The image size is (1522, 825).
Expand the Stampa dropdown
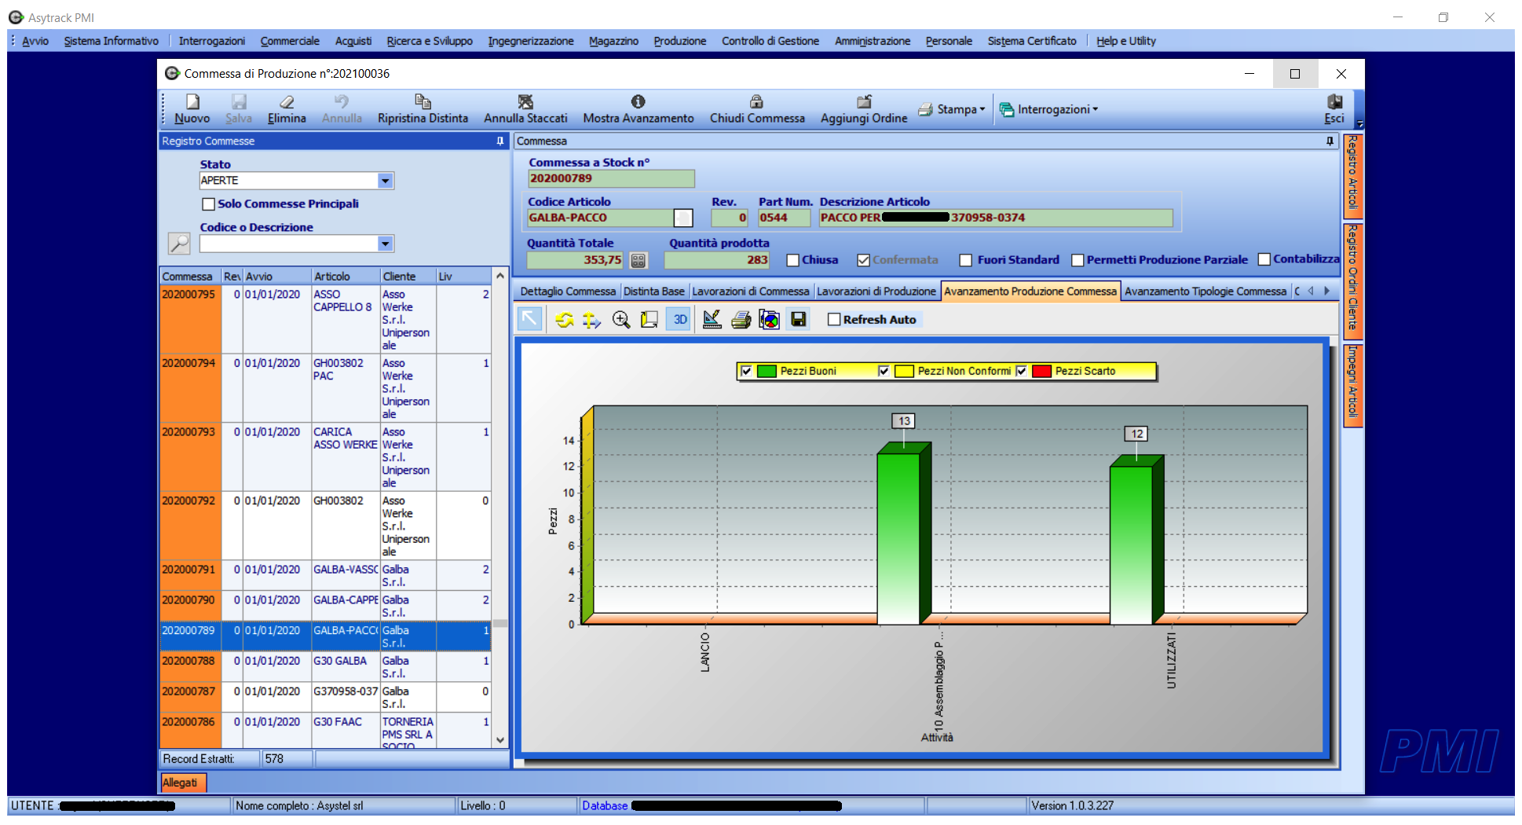pos(982,109)
